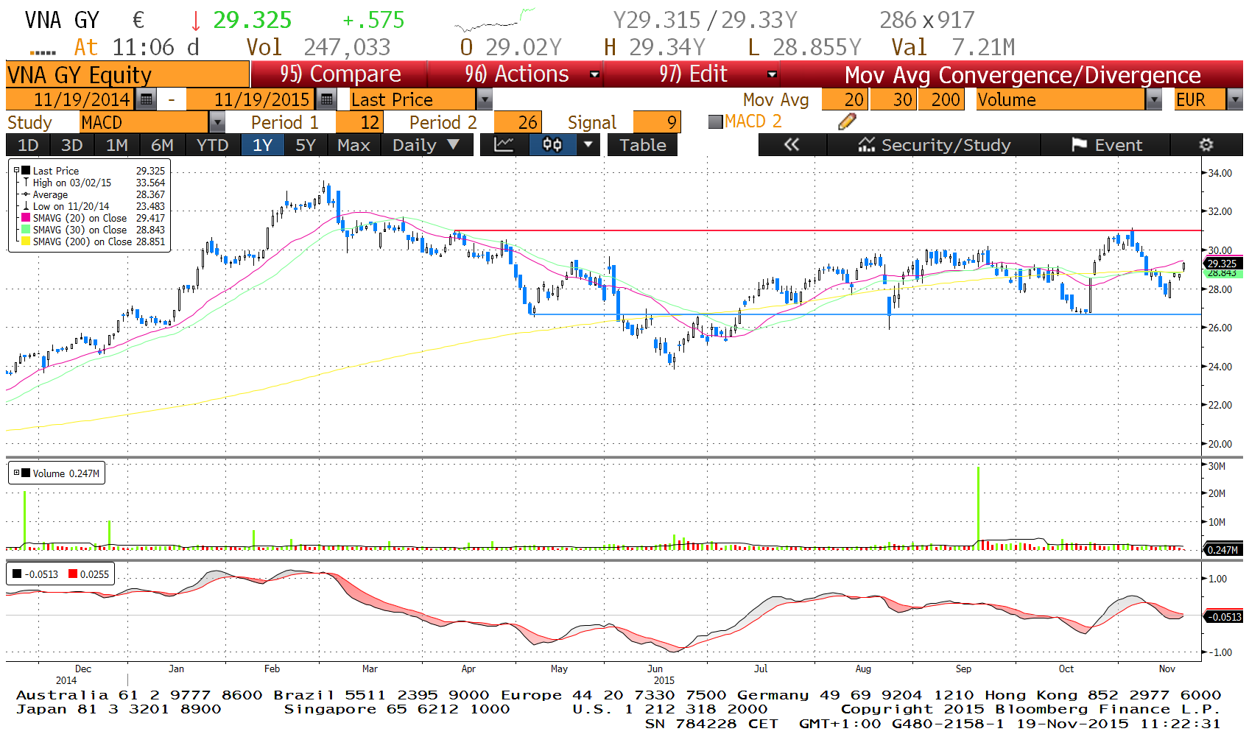Expand the Actions dropdown arrow
Image resolution: width=1249 pixels, height=737 pixels.
pos(594,74)
